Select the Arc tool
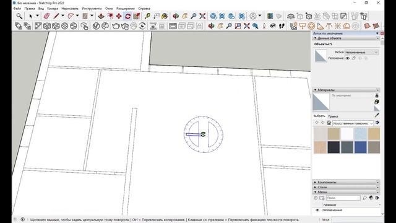Viewport: 396px width, 223px height. coord(71,16)
